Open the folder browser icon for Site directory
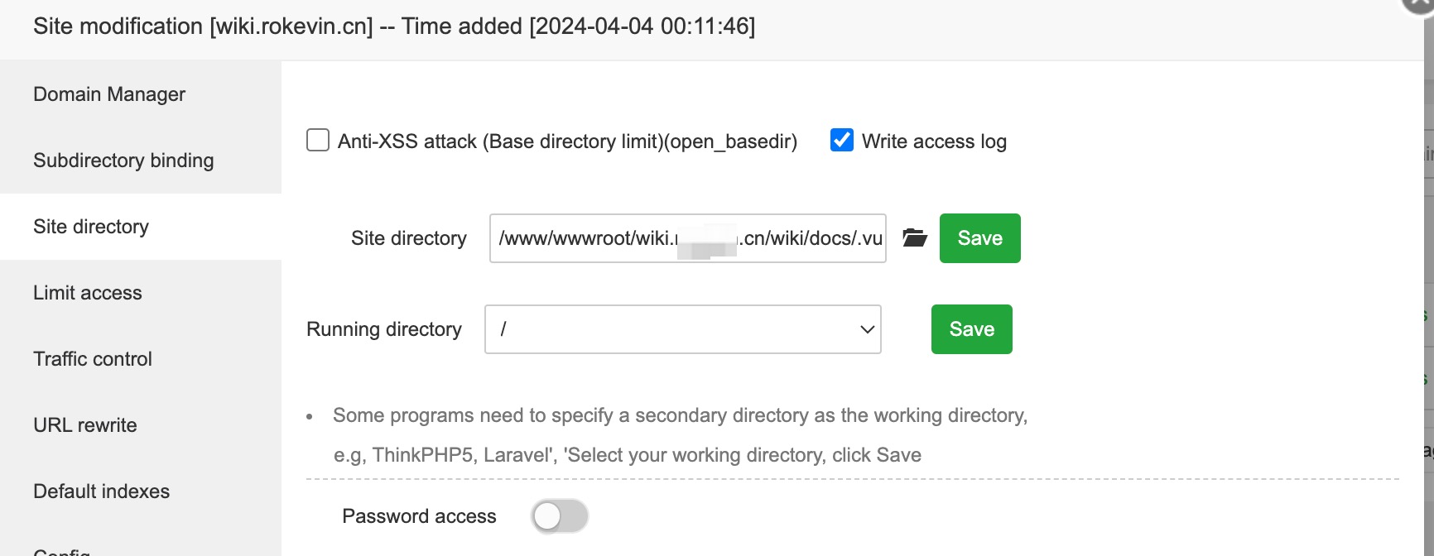This screenshot has width=1434, height=556. click(x=914, y=238)
